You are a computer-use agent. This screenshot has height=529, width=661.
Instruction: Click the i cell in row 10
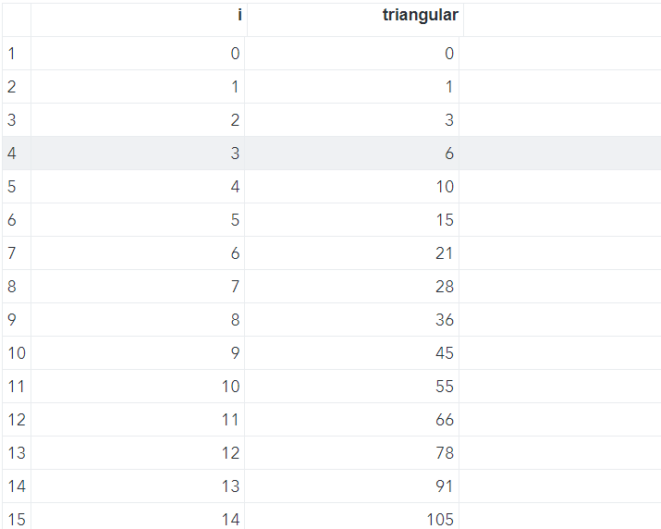pyautogui.click(x=139, y=353)
